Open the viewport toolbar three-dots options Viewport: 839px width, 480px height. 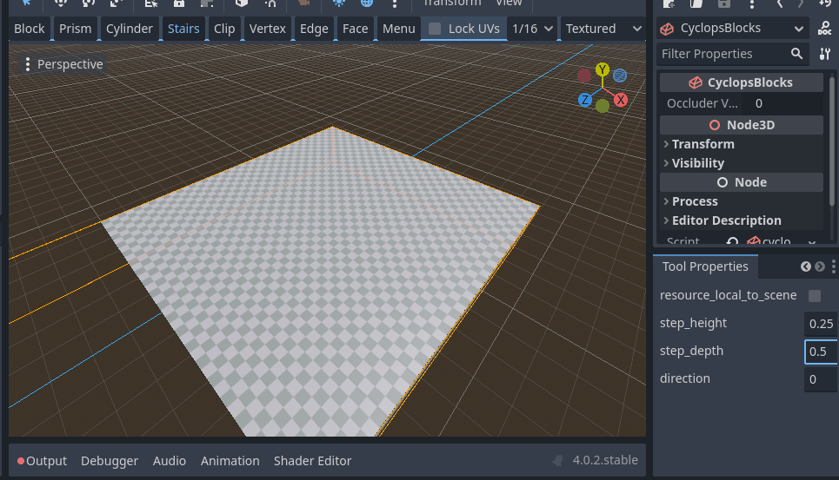(395, 3)
